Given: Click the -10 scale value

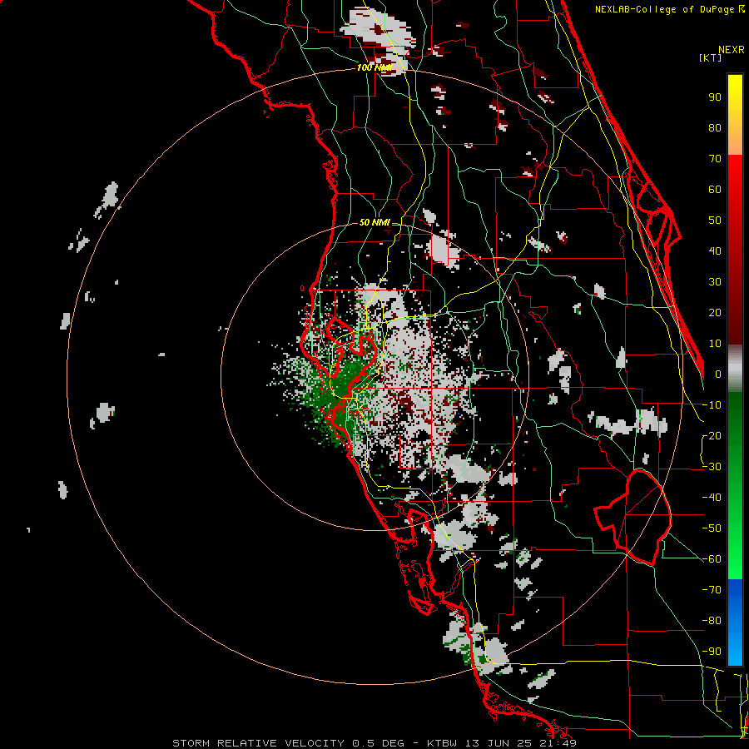Looking at the screenshot, I should 712,405.
